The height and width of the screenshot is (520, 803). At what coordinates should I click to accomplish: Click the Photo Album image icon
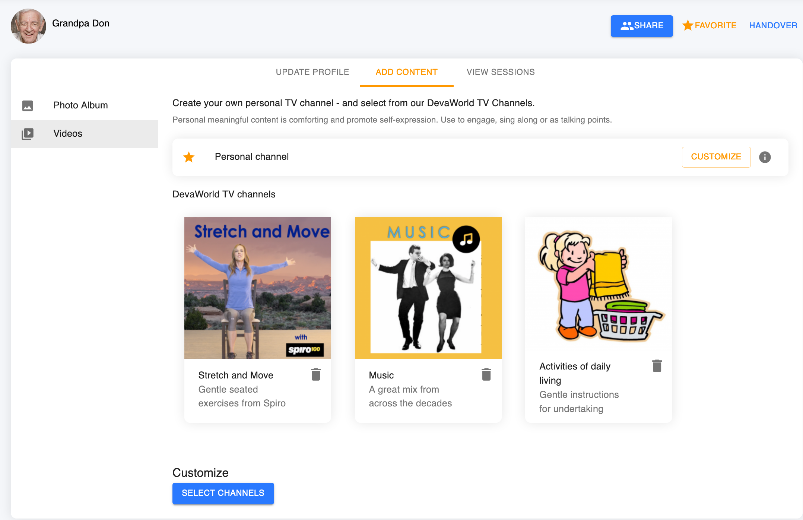point(28,105)
